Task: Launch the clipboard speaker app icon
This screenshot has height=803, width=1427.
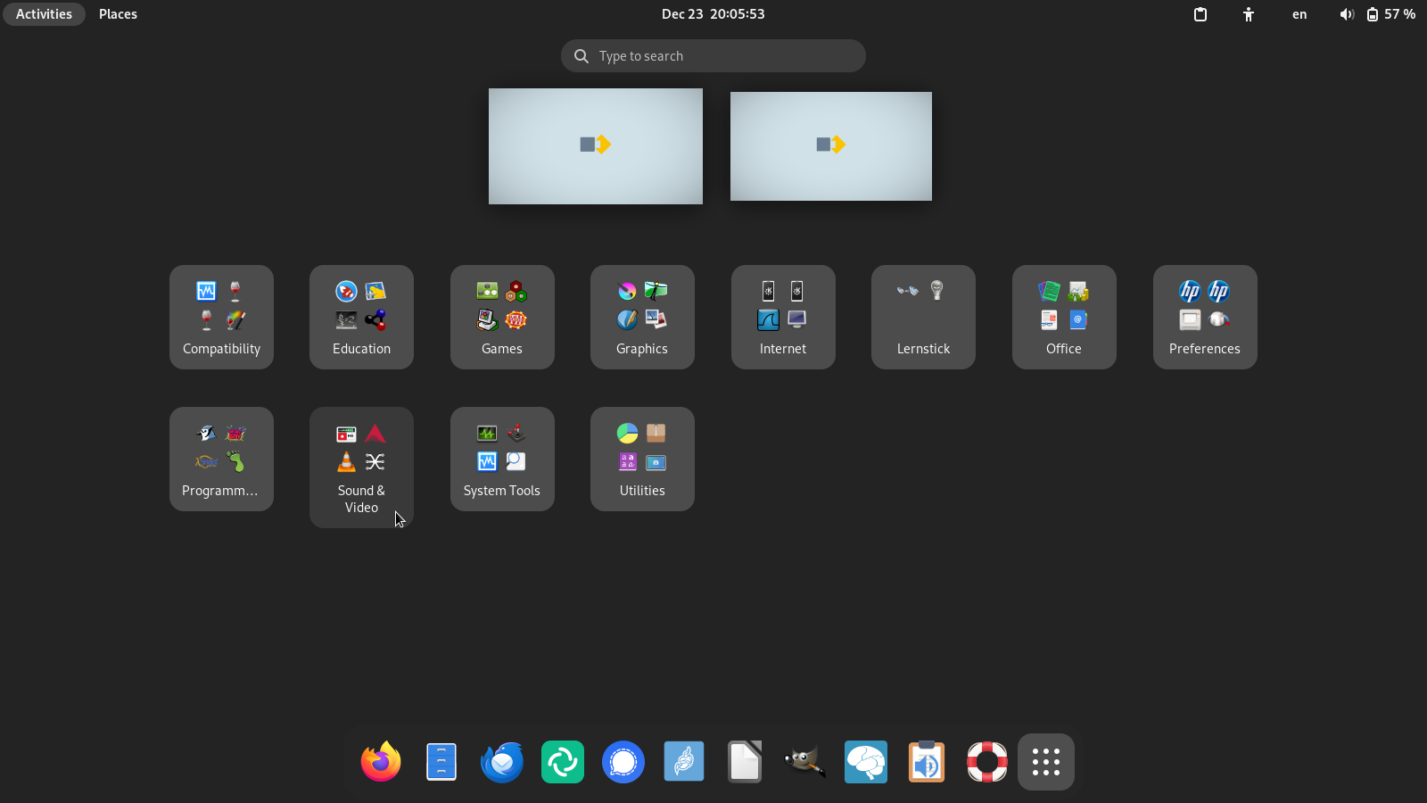Action: point(927,762)
